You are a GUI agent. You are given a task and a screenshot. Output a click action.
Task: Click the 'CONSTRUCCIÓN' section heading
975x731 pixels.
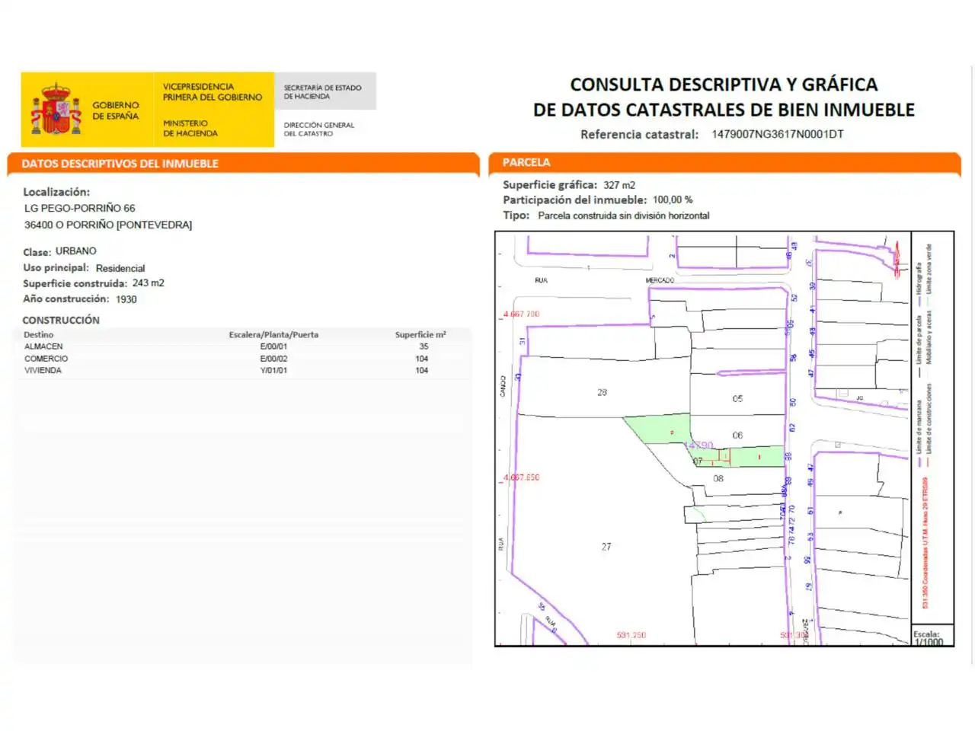[x=61, y=320]
